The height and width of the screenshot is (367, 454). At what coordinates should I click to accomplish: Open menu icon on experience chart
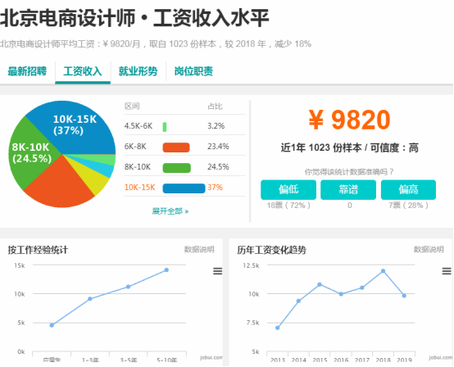(218, 271)
